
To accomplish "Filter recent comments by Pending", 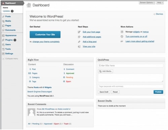I will coord(36,124).
